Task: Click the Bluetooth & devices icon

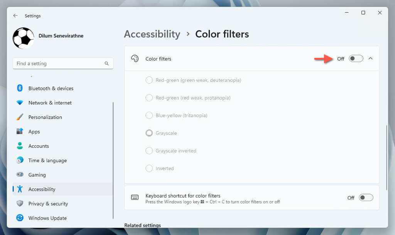Action: tap(20, 88)
